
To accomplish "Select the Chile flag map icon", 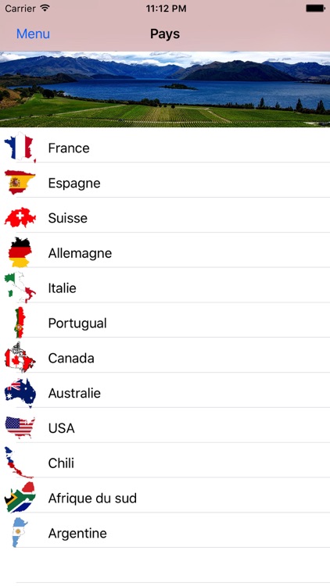I will point(19,463).
